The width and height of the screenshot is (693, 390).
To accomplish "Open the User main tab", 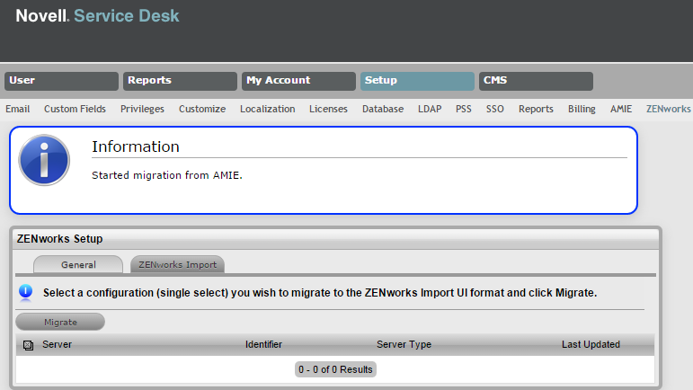I will [x=61, y=81].
